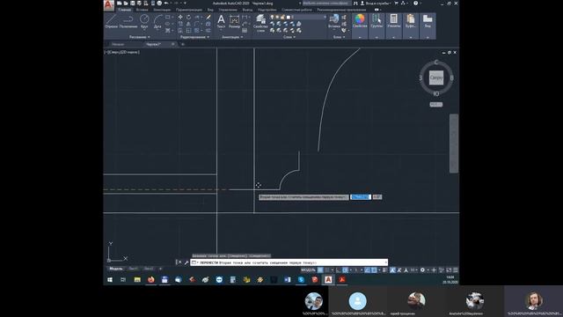
Task: Toggle object snap in status bar
Action: [374, 270]
